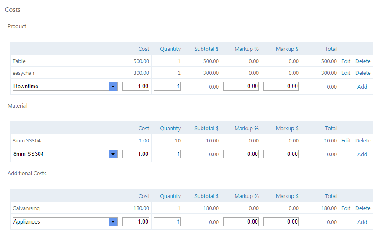This screenshot has width=386, height=237.
Task: Click the Downtime row Cost field
Action: coord(136,87)
